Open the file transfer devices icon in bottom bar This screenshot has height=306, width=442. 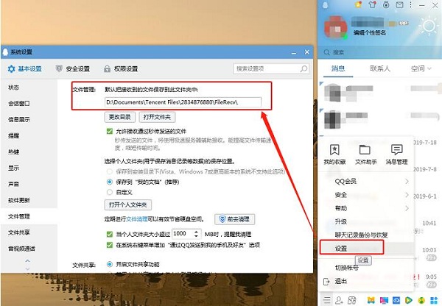pyautogui.click(x=351, y=300)
